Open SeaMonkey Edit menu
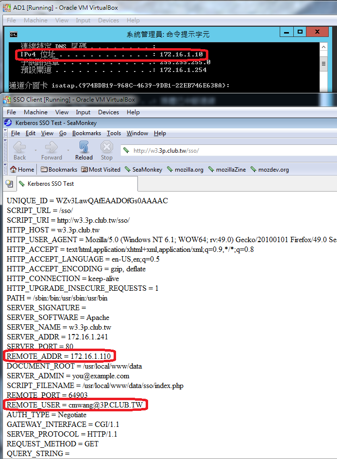The image size is (337, 459). 31,133
